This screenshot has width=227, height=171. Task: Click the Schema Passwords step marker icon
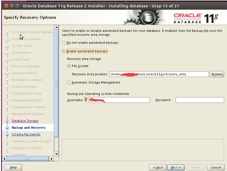(x=7, y=135)
